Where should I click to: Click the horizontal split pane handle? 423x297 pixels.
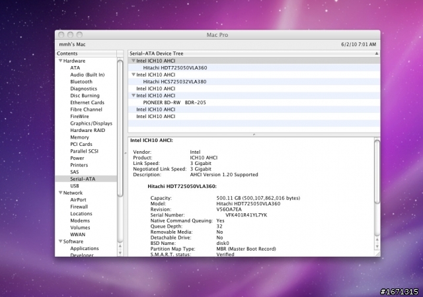click(x=254, y=134)
